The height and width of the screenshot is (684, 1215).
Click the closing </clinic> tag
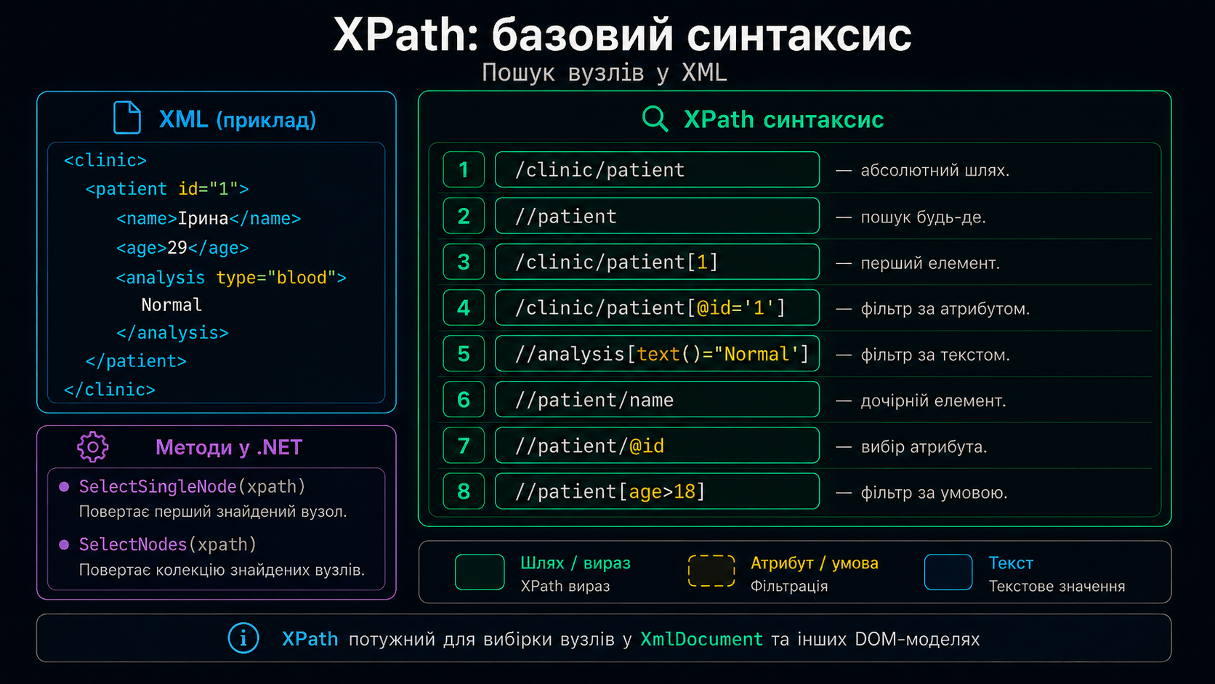tap(110, 390)
